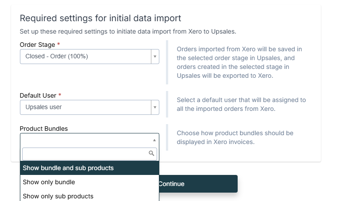Click the Product Bundles search field
339x201 pixels.
[x=89, y=154]
